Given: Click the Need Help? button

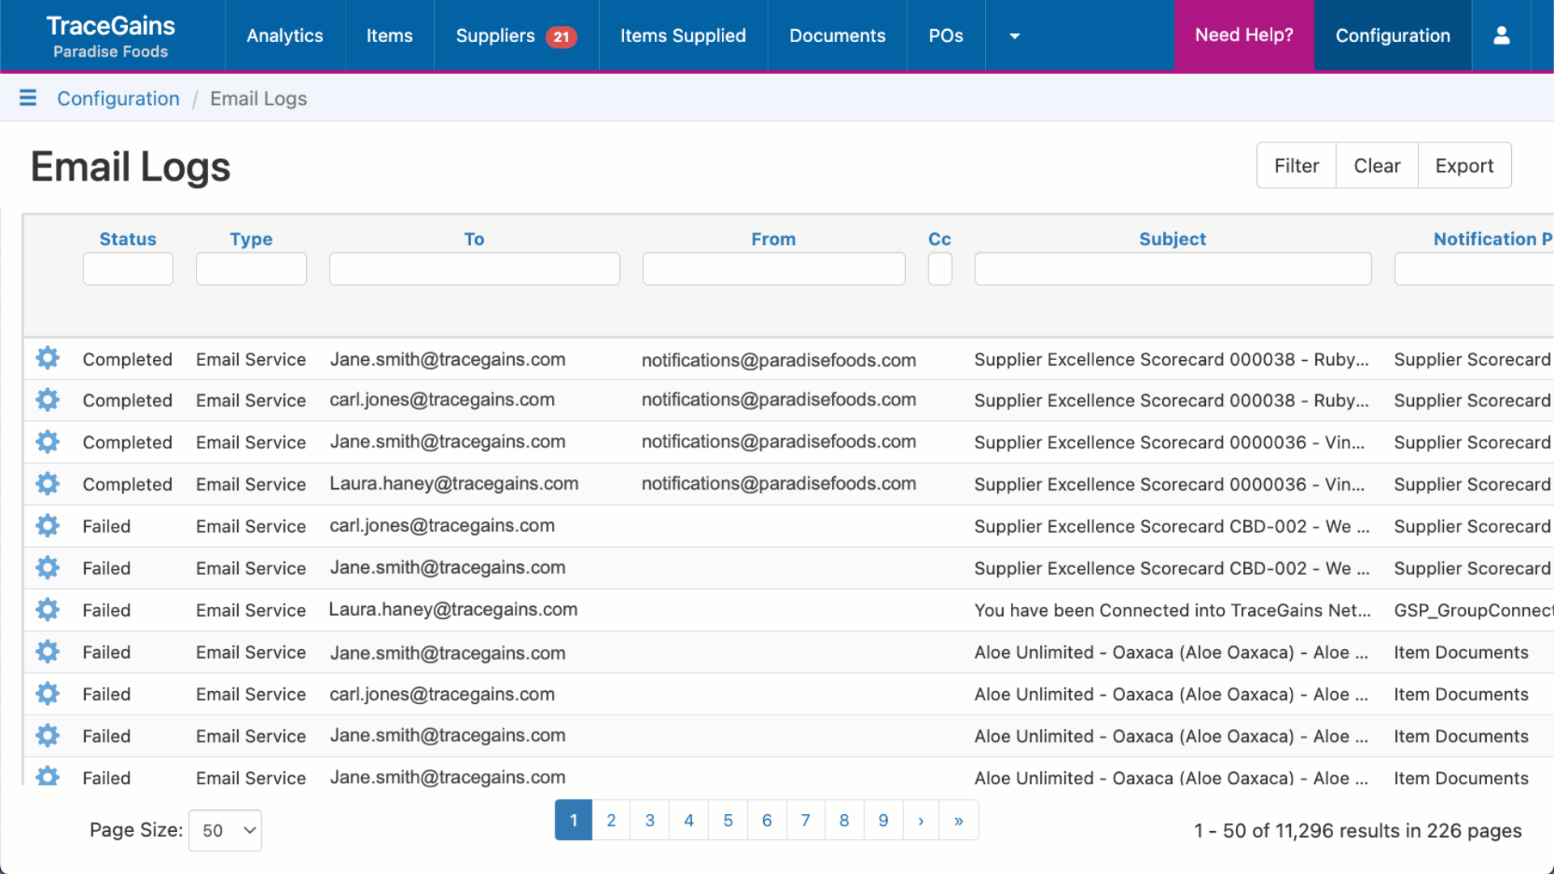Looking at the screenshot, I should point(1244,36).
